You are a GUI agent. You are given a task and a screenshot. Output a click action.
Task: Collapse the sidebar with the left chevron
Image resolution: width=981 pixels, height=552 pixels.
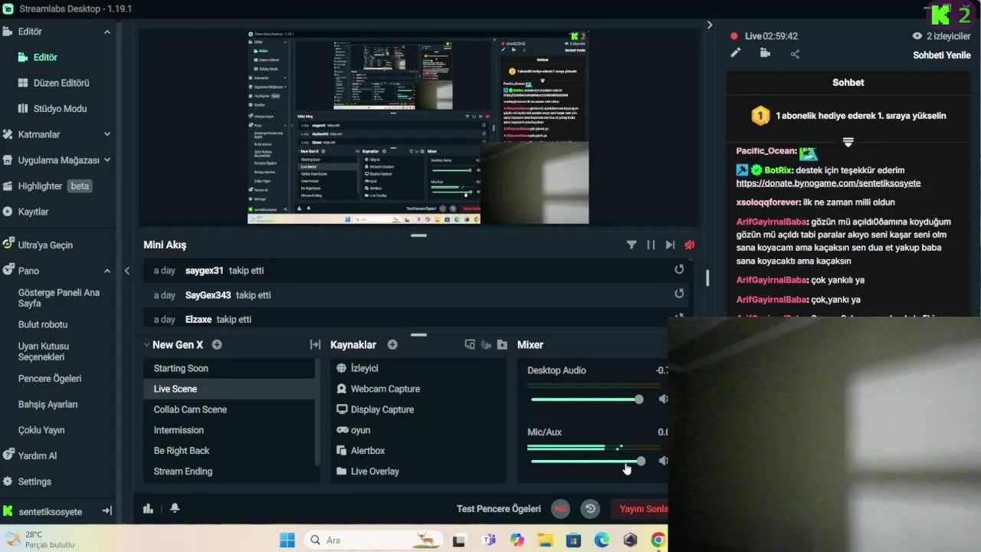[127, 271]
